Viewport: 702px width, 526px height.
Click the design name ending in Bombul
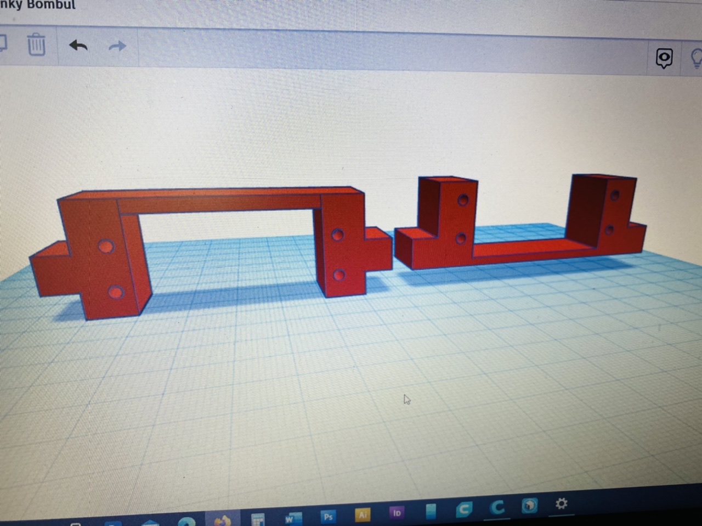point(37,5)
